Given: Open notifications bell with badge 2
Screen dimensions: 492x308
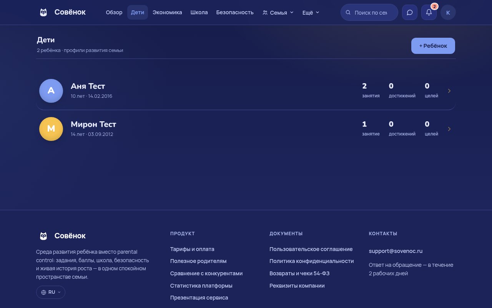Looking at the screenshot, I should (429, 12).
